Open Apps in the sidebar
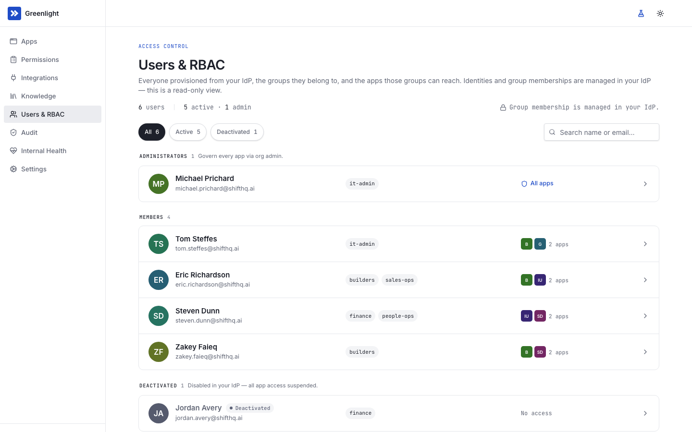This screenshot has height=432, width=692. [x=53, y=41]
